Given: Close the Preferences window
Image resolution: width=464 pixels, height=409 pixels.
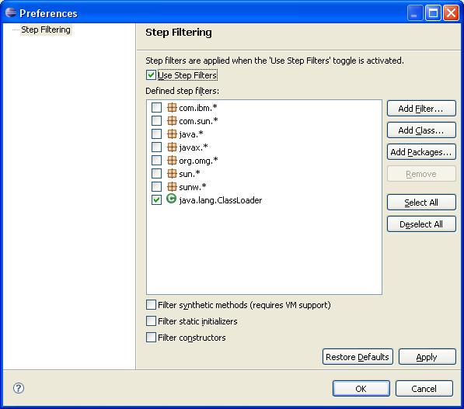Looking at the screenshot, I should 451,12.
